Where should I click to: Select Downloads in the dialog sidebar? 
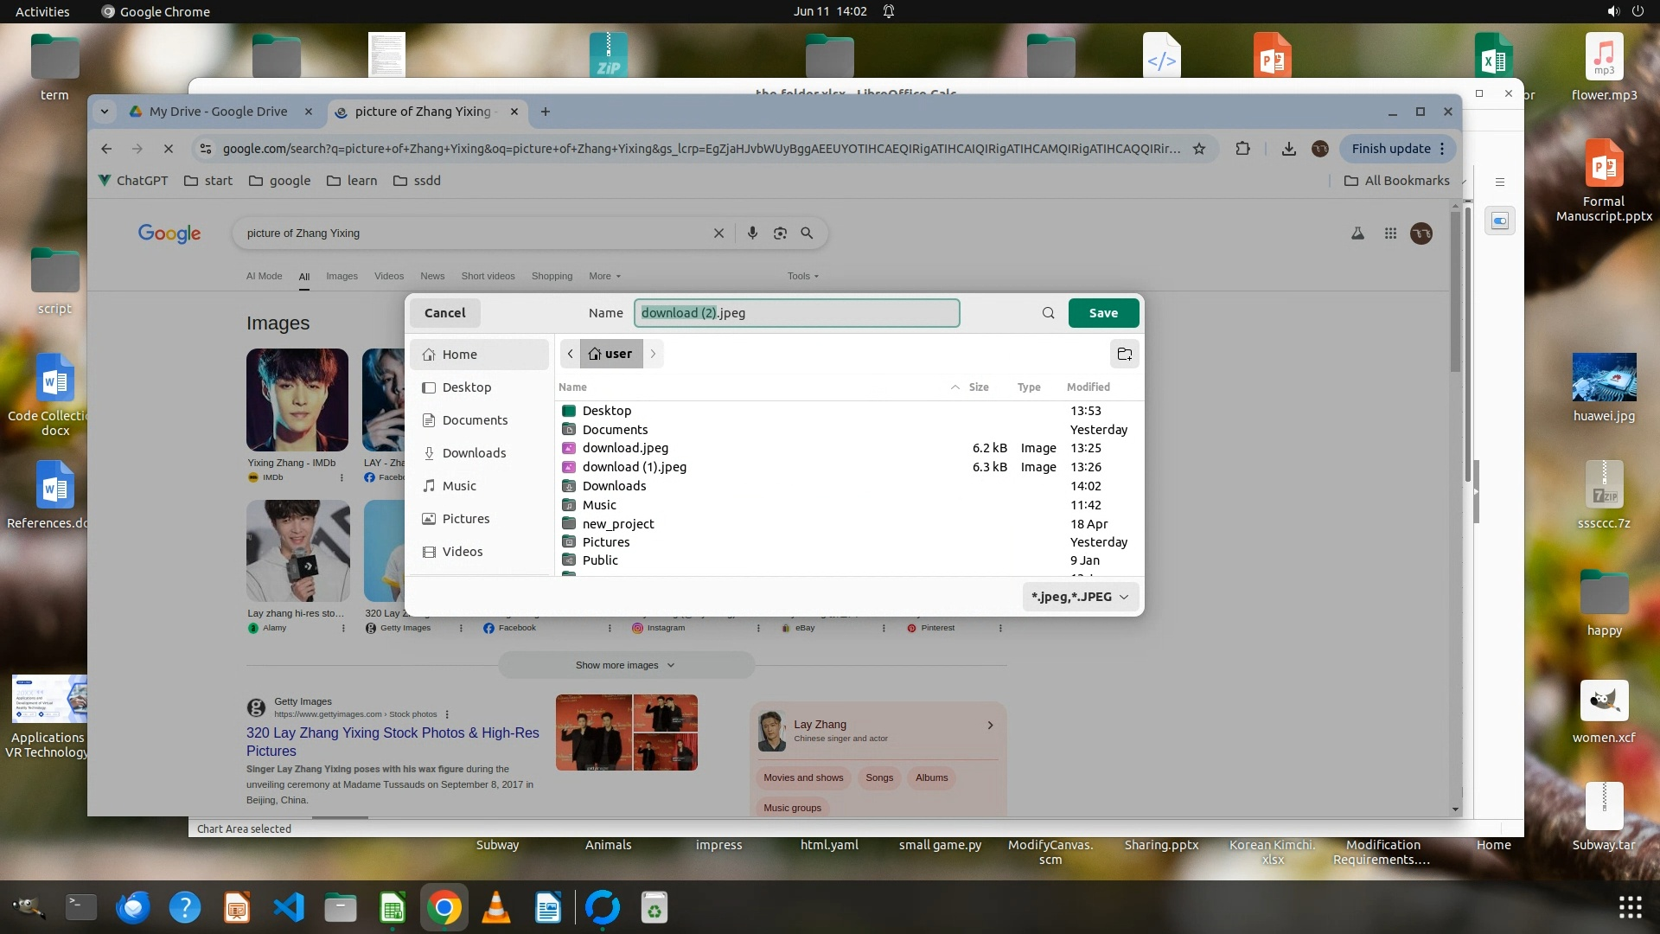(x=474, y=453)
